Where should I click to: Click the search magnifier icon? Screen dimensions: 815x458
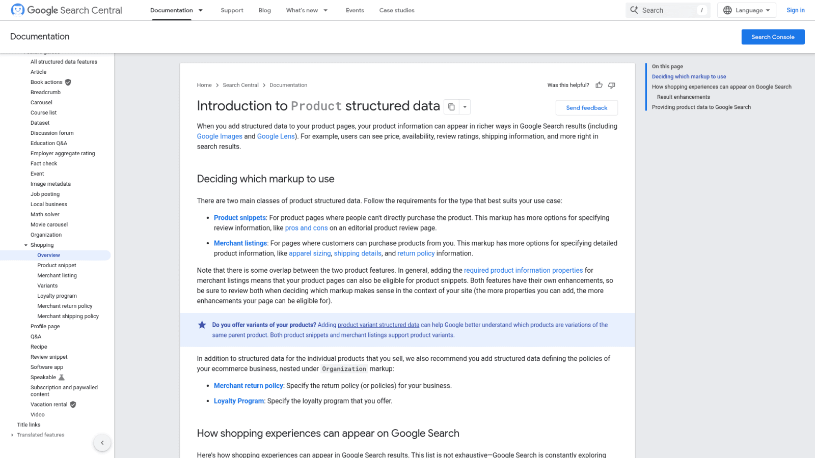pos(634,10)
